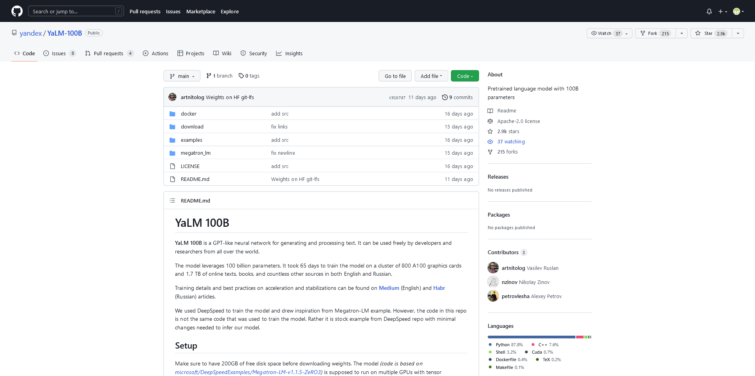This screenshot has width=755, height=376.
Task: Open the megatron_lm folder name
Action: pyautogui.click(x=195, y=153)
